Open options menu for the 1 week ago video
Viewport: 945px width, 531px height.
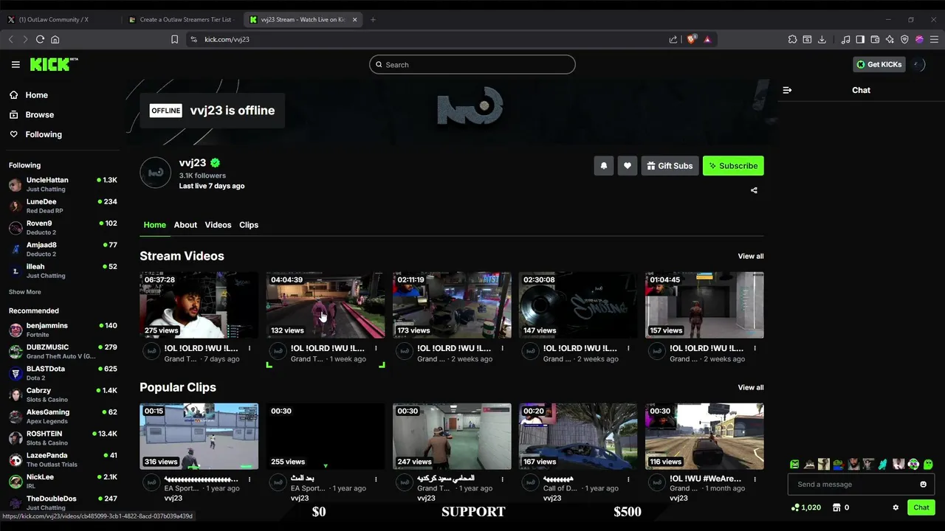pyautogui.click(x=376, y=348)
